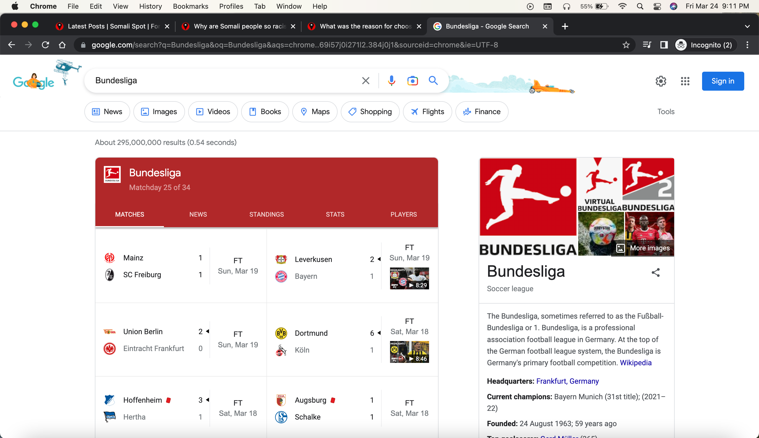759x438 pixels.
Task: Open Incognito profile menu
Action: [x=706, y=45]
